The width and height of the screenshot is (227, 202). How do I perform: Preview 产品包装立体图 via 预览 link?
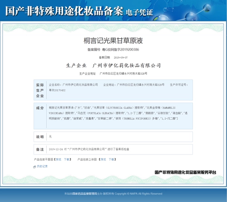pyautogui.click(x=103, y=159)
